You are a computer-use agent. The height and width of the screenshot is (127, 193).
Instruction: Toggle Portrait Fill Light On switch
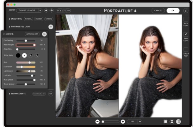tap(51, 27)
